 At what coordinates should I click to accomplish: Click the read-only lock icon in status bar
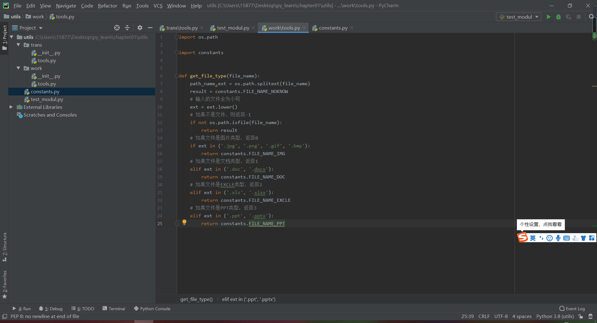tap(581, 316)
